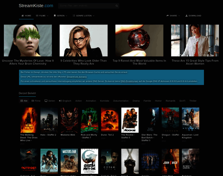Open 'Top 9 Rarest And Most Valuable' title
Image resolution: width=223 pixels, height=176 pixels.
pos(139,62)
